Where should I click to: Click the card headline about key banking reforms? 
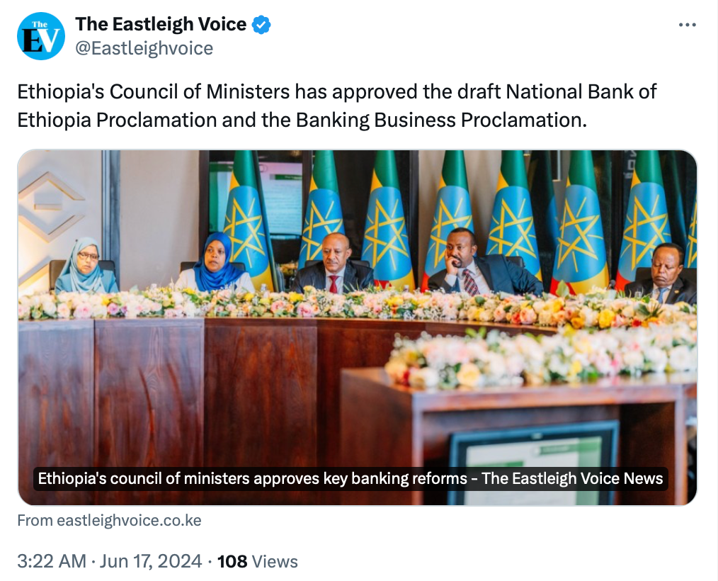(x=351, y=478)
